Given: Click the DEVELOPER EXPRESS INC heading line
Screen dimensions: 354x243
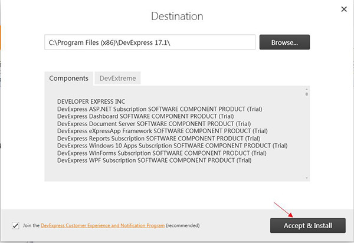Looking at the screenshot, I should tap(91, 101).
